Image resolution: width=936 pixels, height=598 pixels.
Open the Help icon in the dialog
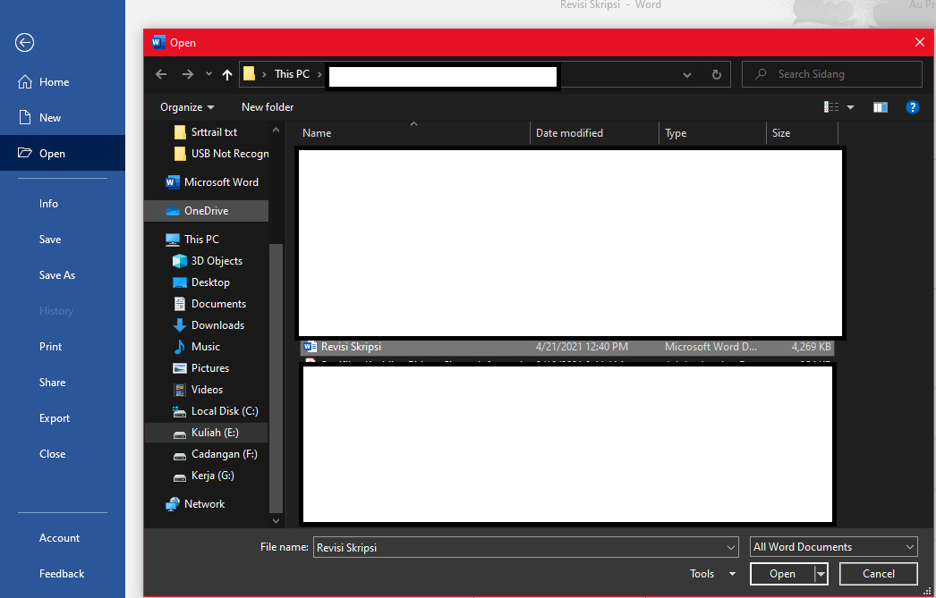[x=912, y=106]
